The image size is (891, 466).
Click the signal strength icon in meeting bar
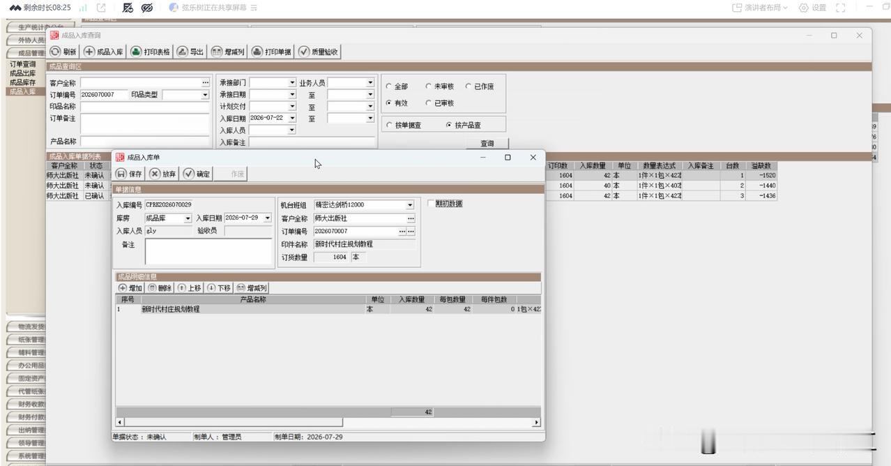83,8
